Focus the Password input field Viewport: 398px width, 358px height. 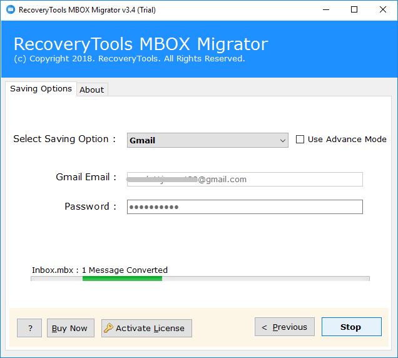[x=245, y=207]
